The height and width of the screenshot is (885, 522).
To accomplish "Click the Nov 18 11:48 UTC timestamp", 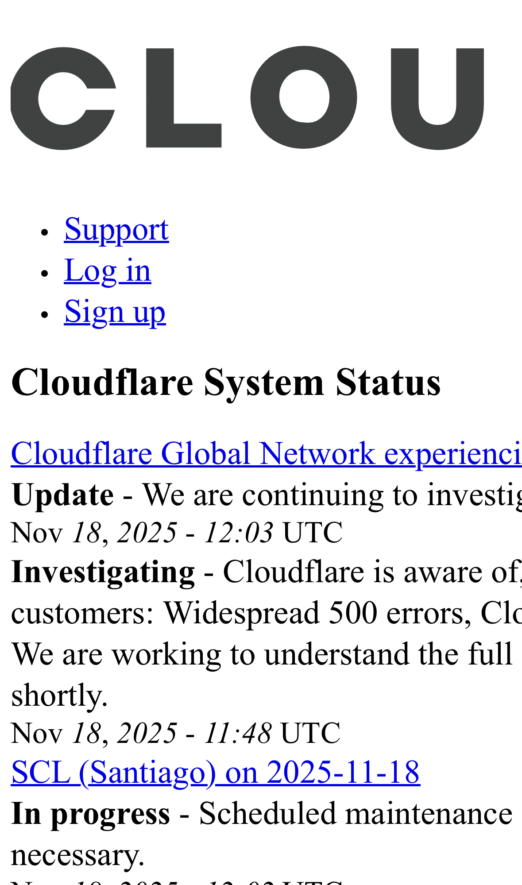I will click(176, 733).
